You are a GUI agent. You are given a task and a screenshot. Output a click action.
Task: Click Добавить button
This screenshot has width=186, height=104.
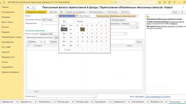pos(32,42)
